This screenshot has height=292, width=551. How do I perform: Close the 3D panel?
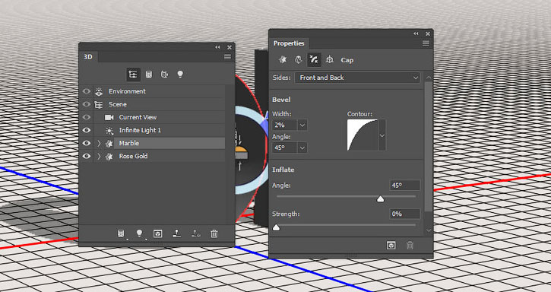tap(230, 47)
